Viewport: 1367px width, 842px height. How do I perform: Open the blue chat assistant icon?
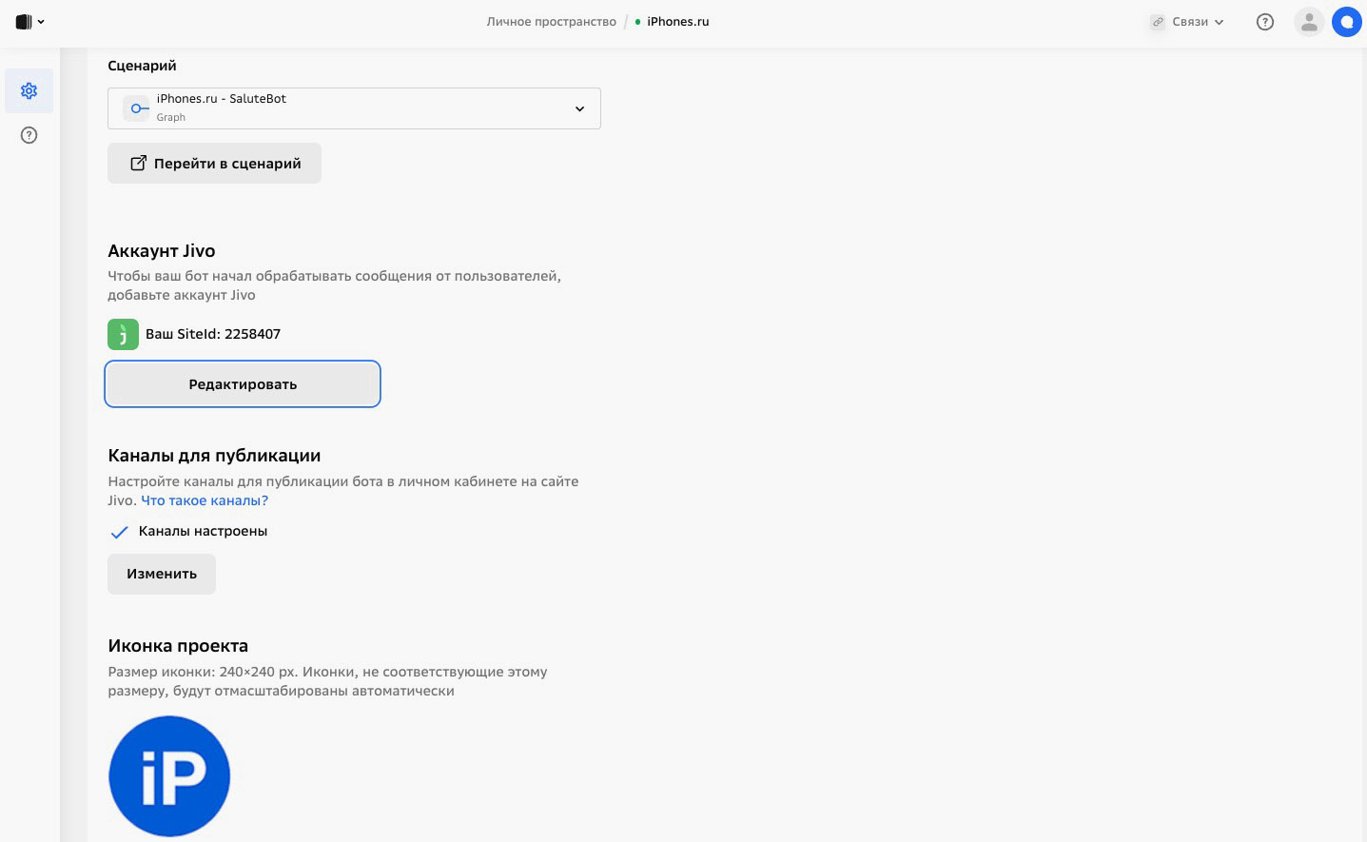pyautogui.click(x=1346, y=22)
